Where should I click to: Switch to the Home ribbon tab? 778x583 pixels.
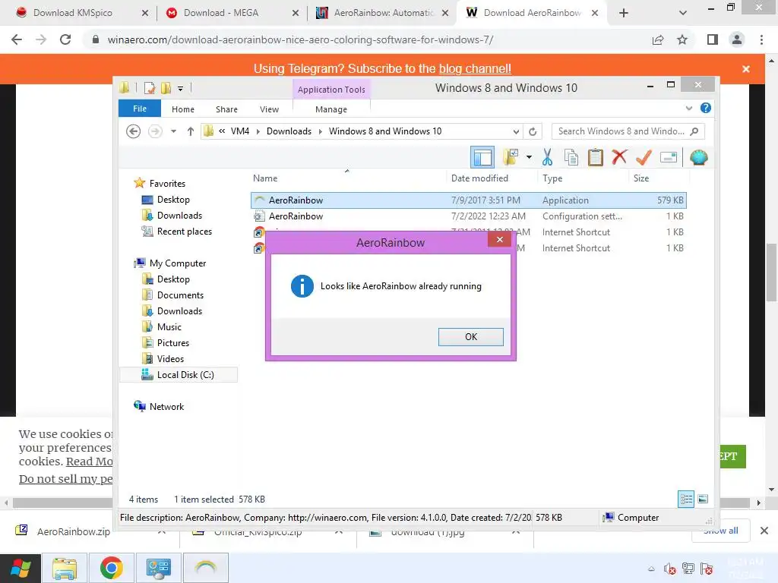pos(182,109)
